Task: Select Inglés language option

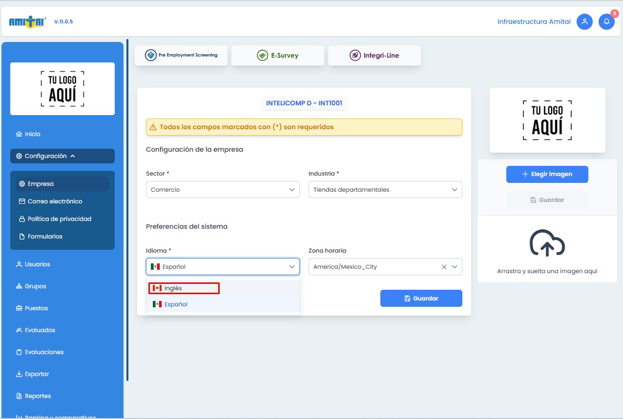Action: click(184, 288)
